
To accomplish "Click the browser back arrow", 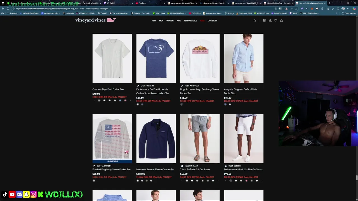I will [x=3, y=9].
